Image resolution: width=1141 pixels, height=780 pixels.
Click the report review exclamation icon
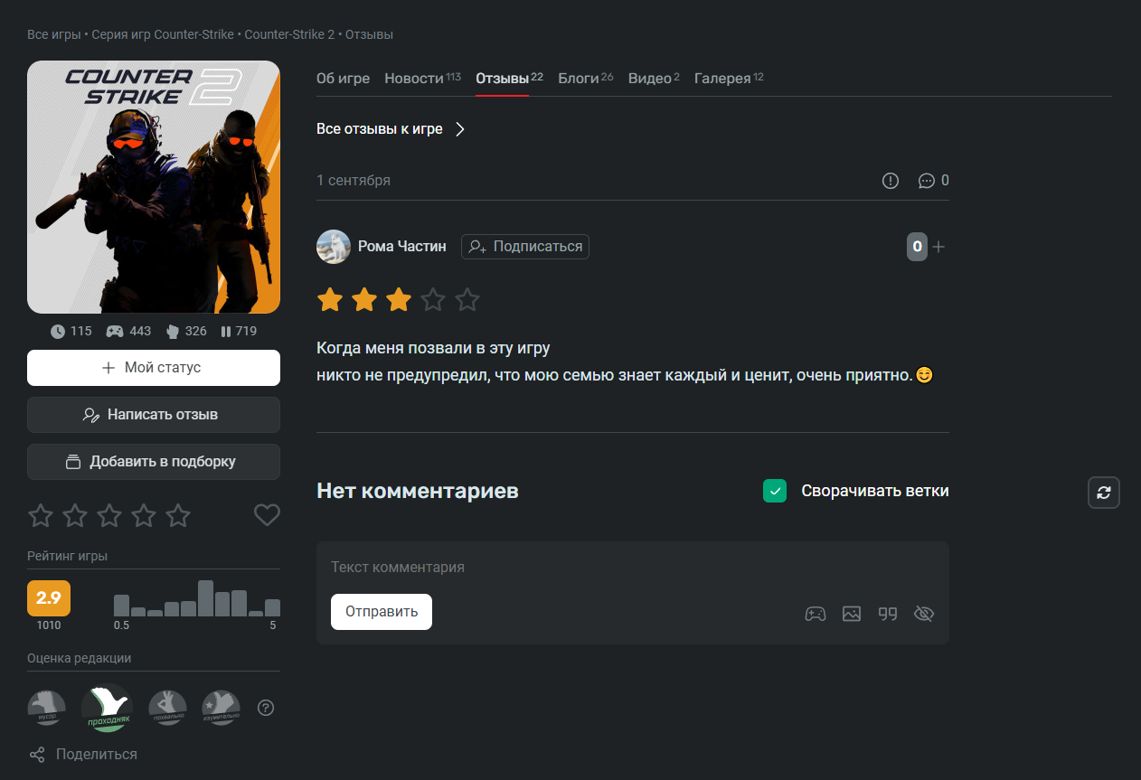pyautogui.click(x=891, y=181)
